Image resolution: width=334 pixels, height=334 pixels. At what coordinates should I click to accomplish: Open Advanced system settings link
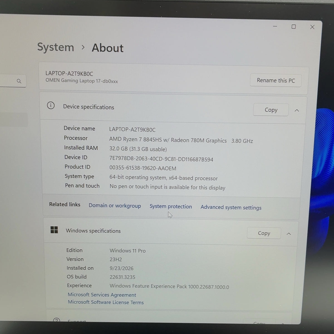[231, 207]
